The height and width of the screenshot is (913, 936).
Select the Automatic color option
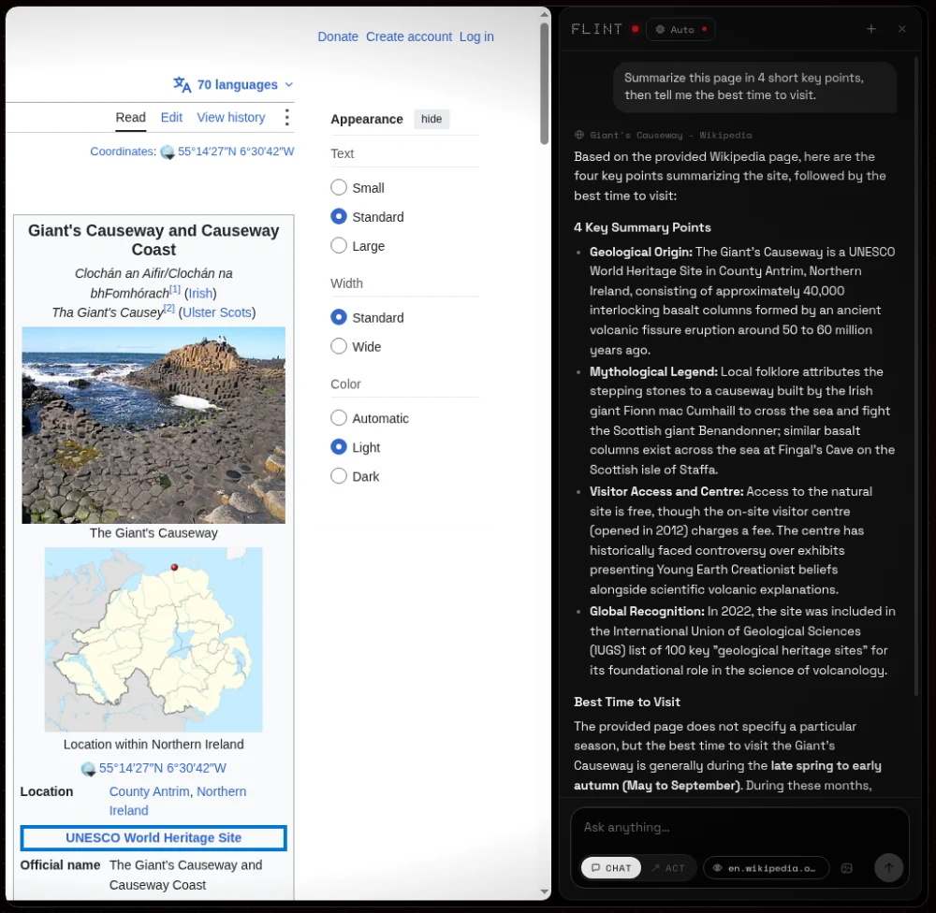coord(339,418)
